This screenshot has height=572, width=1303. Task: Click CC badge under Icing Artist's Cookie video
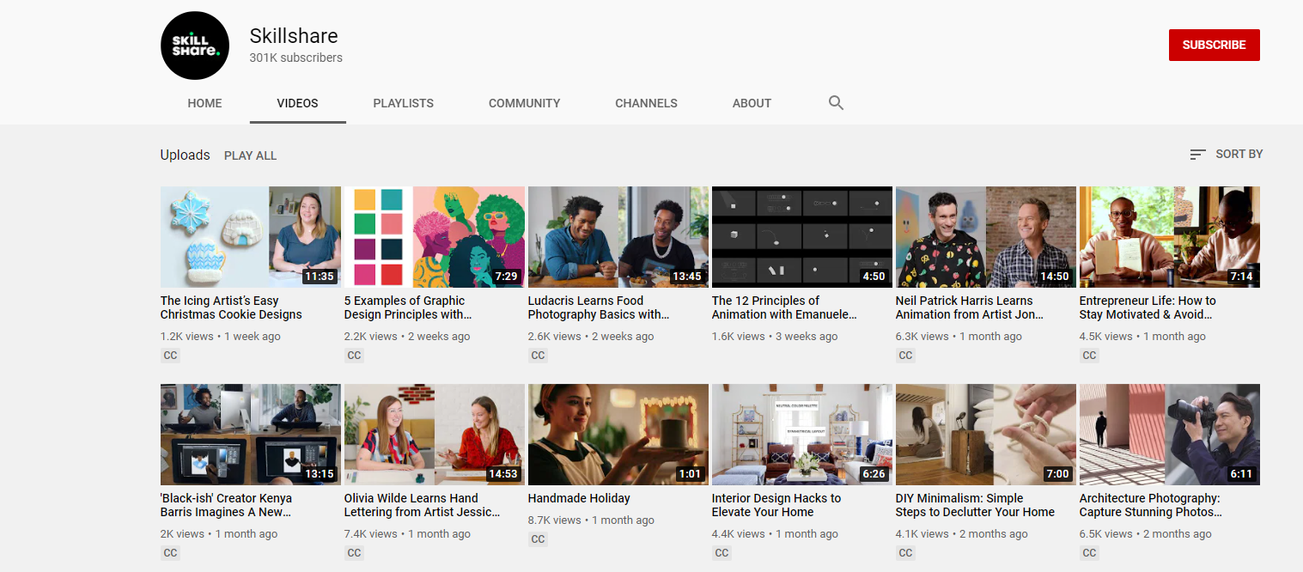coord(170,356)
